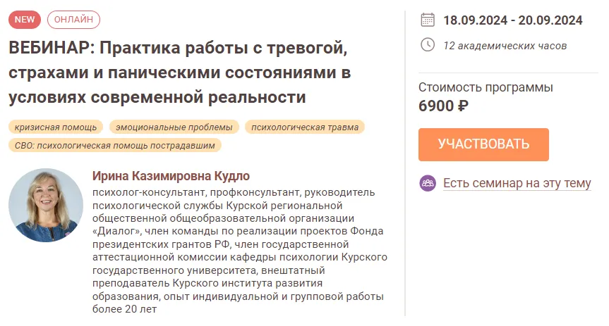
Task: Click the 6900 ₽ price
Action: pyautogui.click(x=443, y=106)
